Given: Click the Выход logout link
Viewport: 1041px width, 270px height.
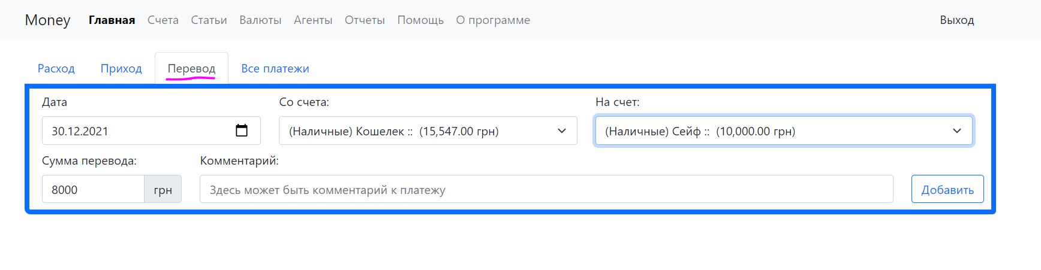Looking at the screenshot, I should click(956, 20).
